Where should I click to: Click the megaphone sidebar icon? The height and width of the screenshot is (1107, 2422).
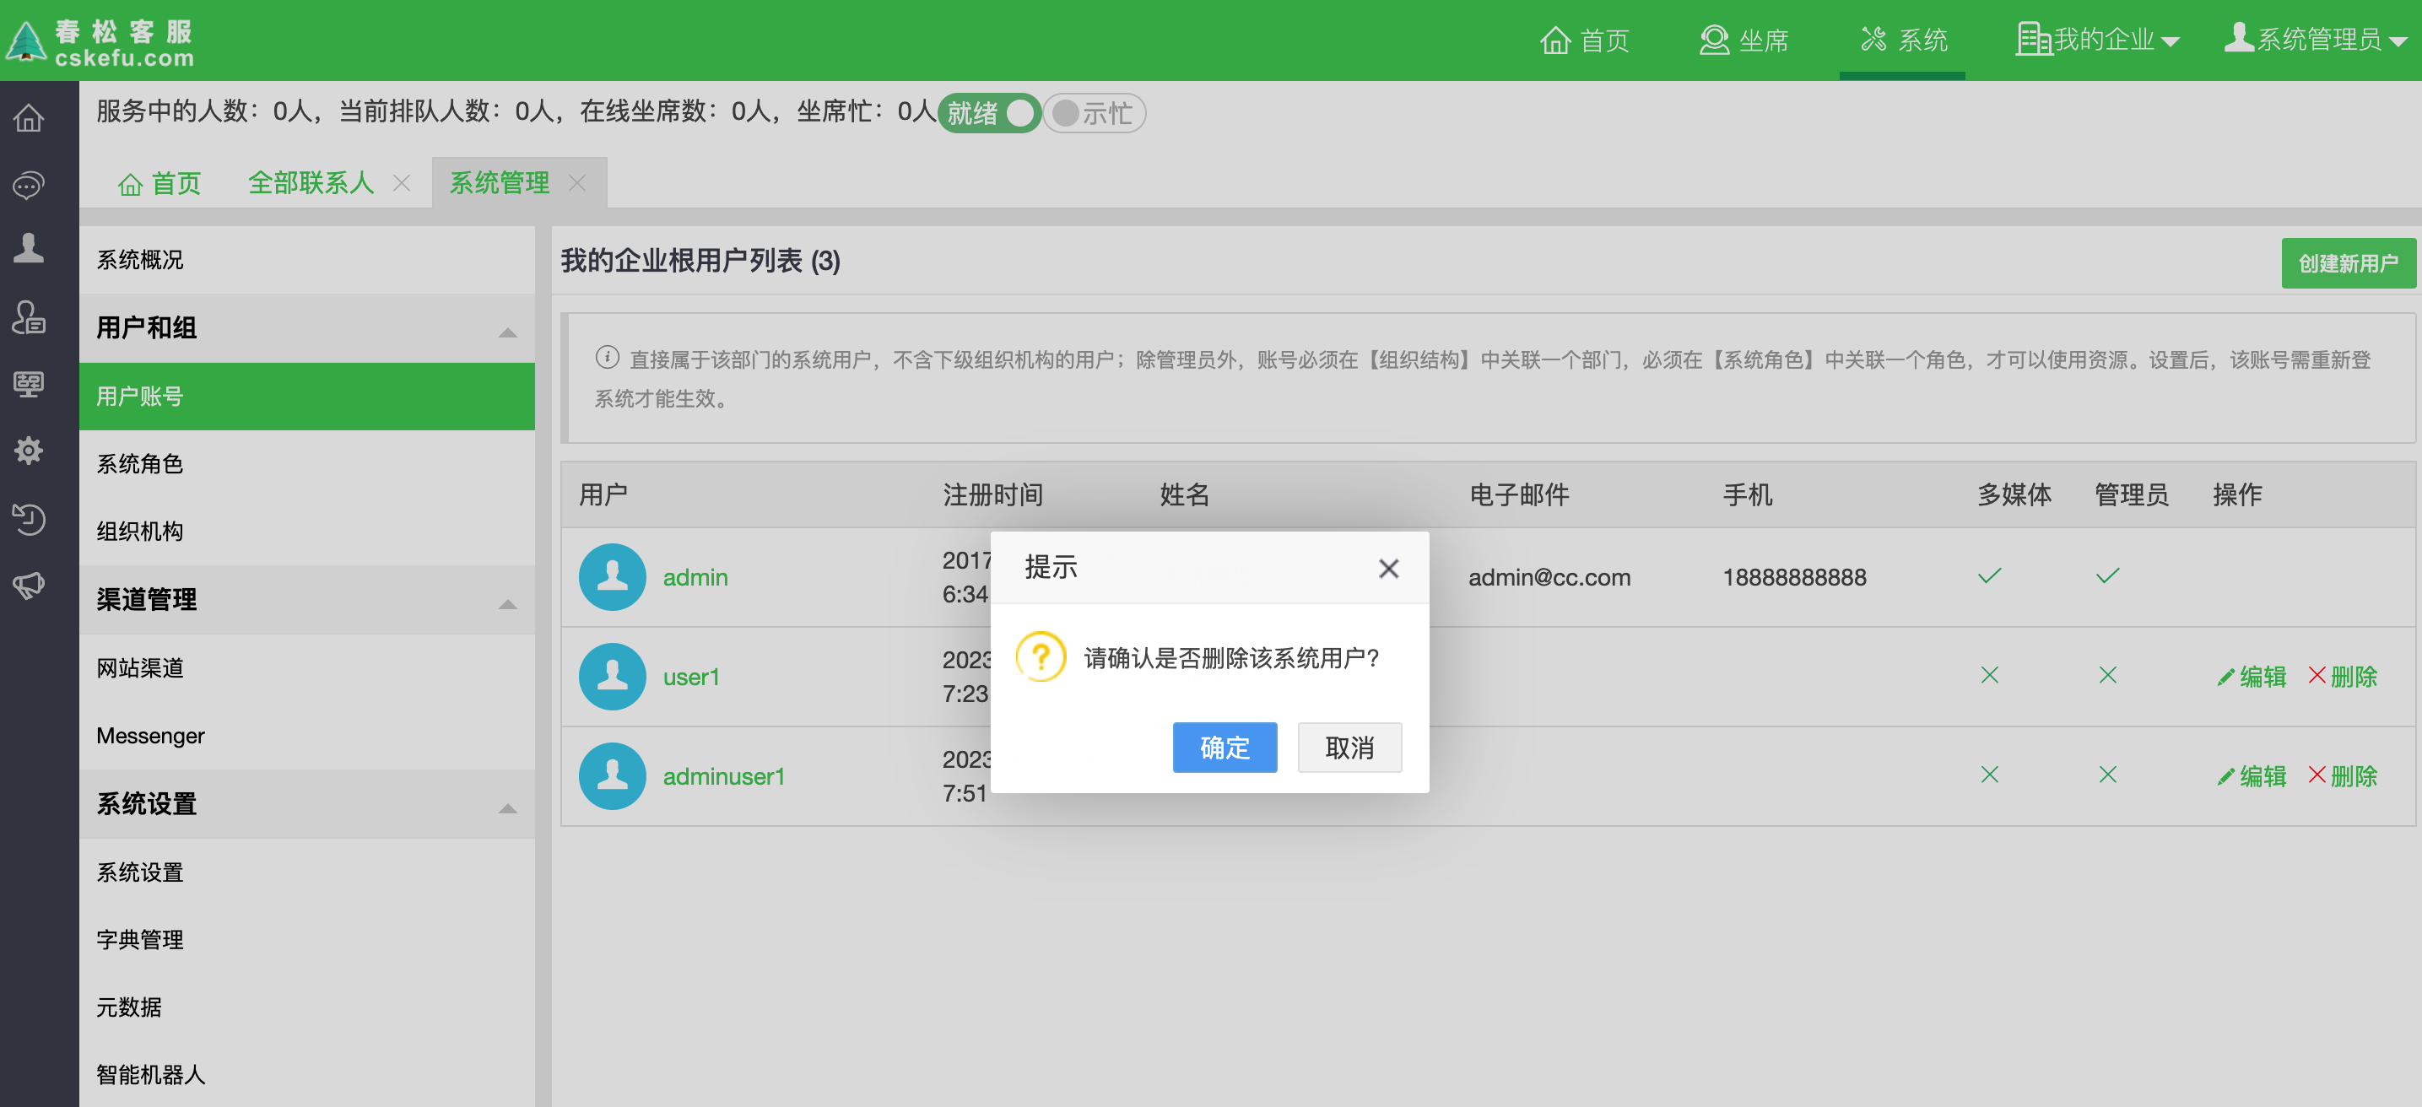(28, 585)
